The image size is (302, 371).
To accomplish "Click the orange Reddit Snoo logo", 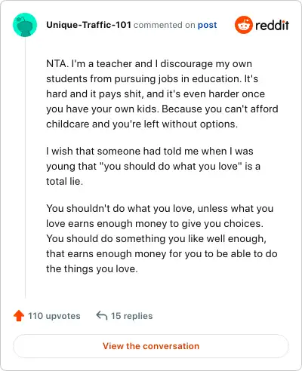I will click(x=243, y=25).
